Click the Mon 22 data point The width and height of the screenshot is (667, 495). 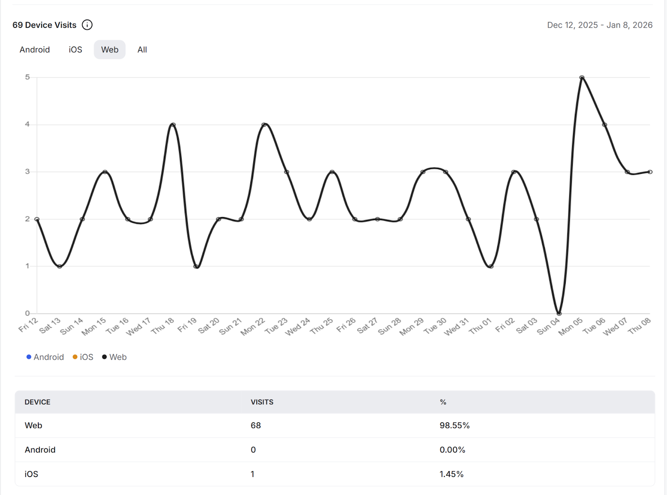264,125
